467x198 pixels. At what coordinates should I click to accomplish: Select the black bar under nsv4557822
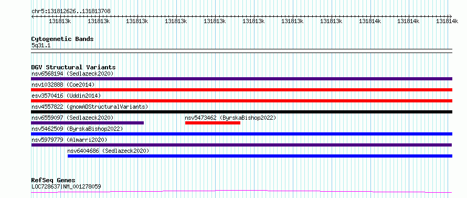click(241, 112)
